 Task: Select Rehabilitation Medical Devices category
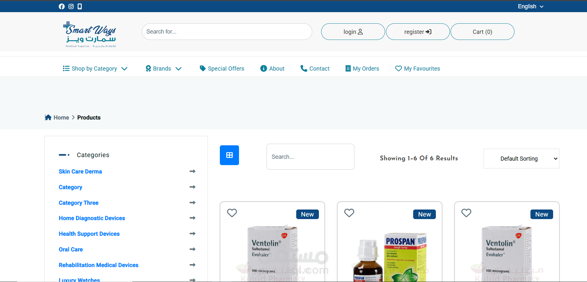pos(99,265)
